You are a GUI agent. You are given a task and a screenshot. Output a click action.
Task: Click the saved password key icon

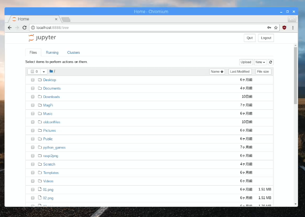269,28
